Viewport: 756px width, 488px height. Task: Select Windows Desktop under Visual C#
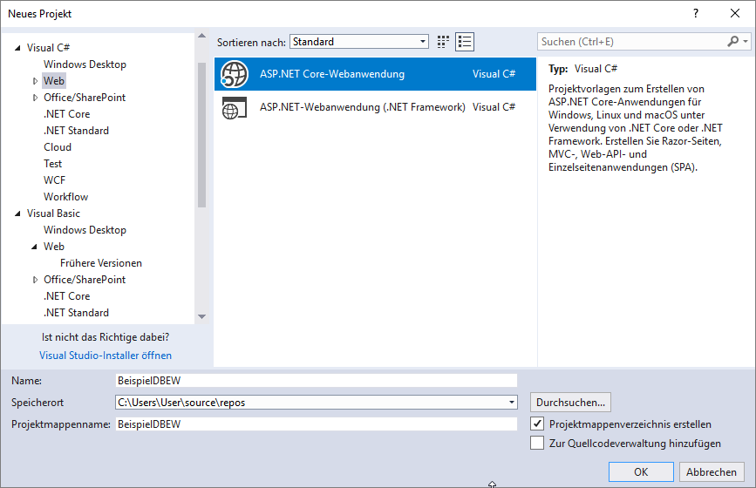[85, 64]
